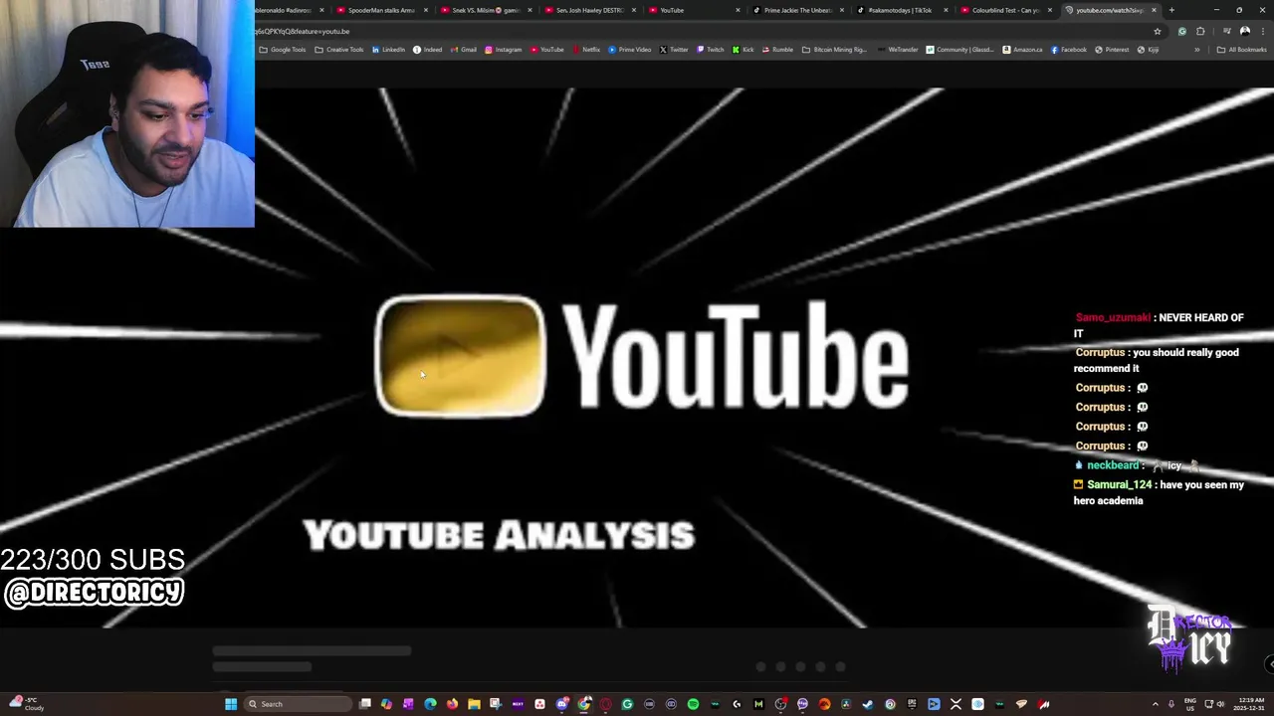Open the Twitch bookmark
1274x716 pixels.
(x=711, y=50)
